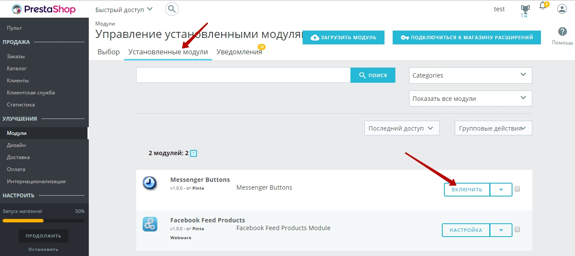The width and height of the screenshot is (575, 256).
Task: Click the 'Facebook Feed Products' module title
Action: [208, 220]
